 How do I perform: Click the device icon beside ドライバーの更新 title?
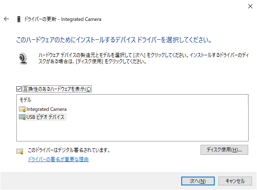pyautogui.click(x=19, y=19)
